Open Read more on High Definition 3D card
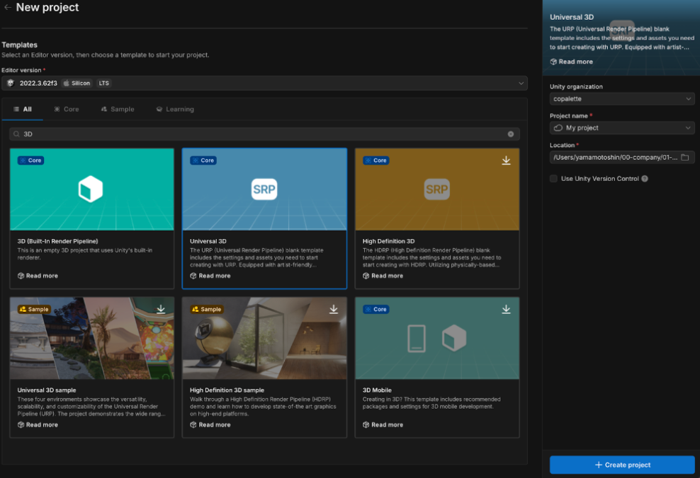Viewport: 700px width, 478px height. tap(383, 276)
